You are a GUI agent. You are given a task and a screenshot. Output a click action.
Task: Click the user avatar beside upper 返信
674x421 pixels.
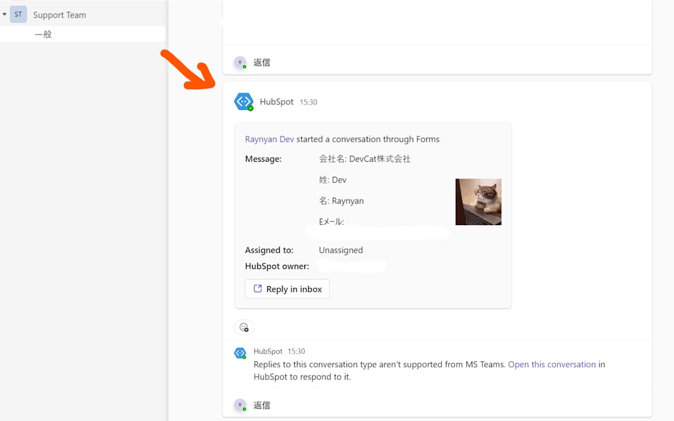tap(240, 62)
